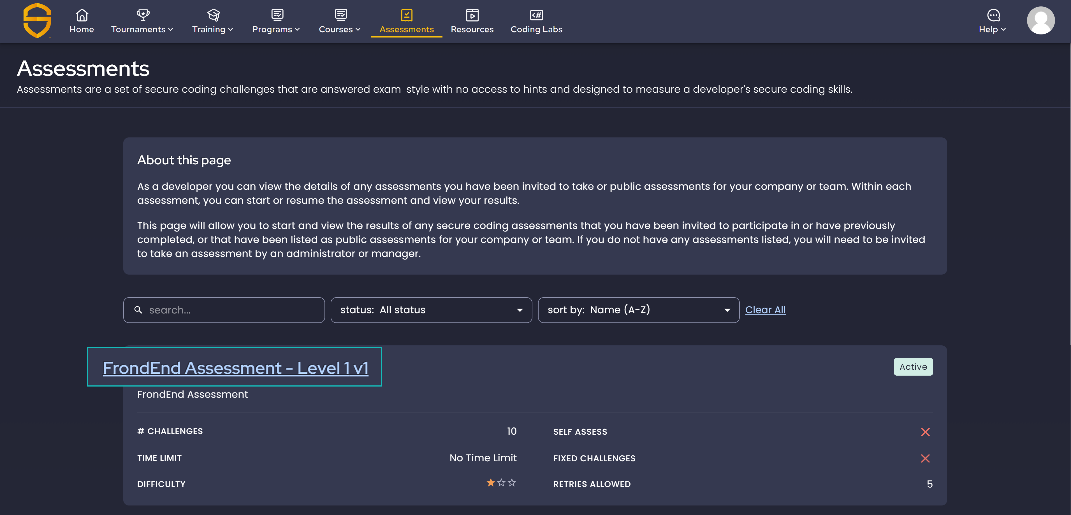Click into the search input field

224,310
